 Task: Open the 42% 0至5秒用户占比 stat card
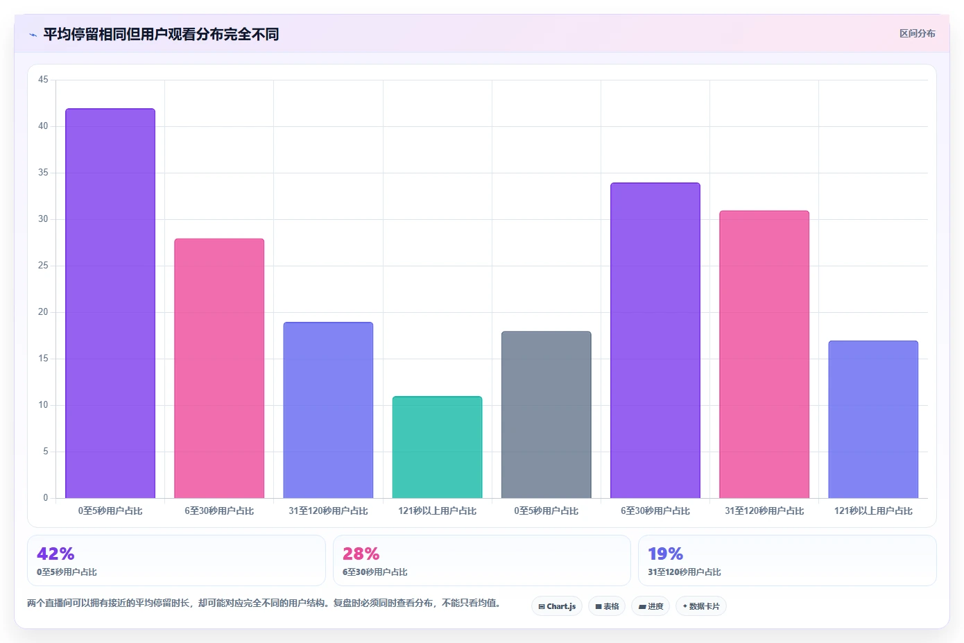(x=176, y=560)
